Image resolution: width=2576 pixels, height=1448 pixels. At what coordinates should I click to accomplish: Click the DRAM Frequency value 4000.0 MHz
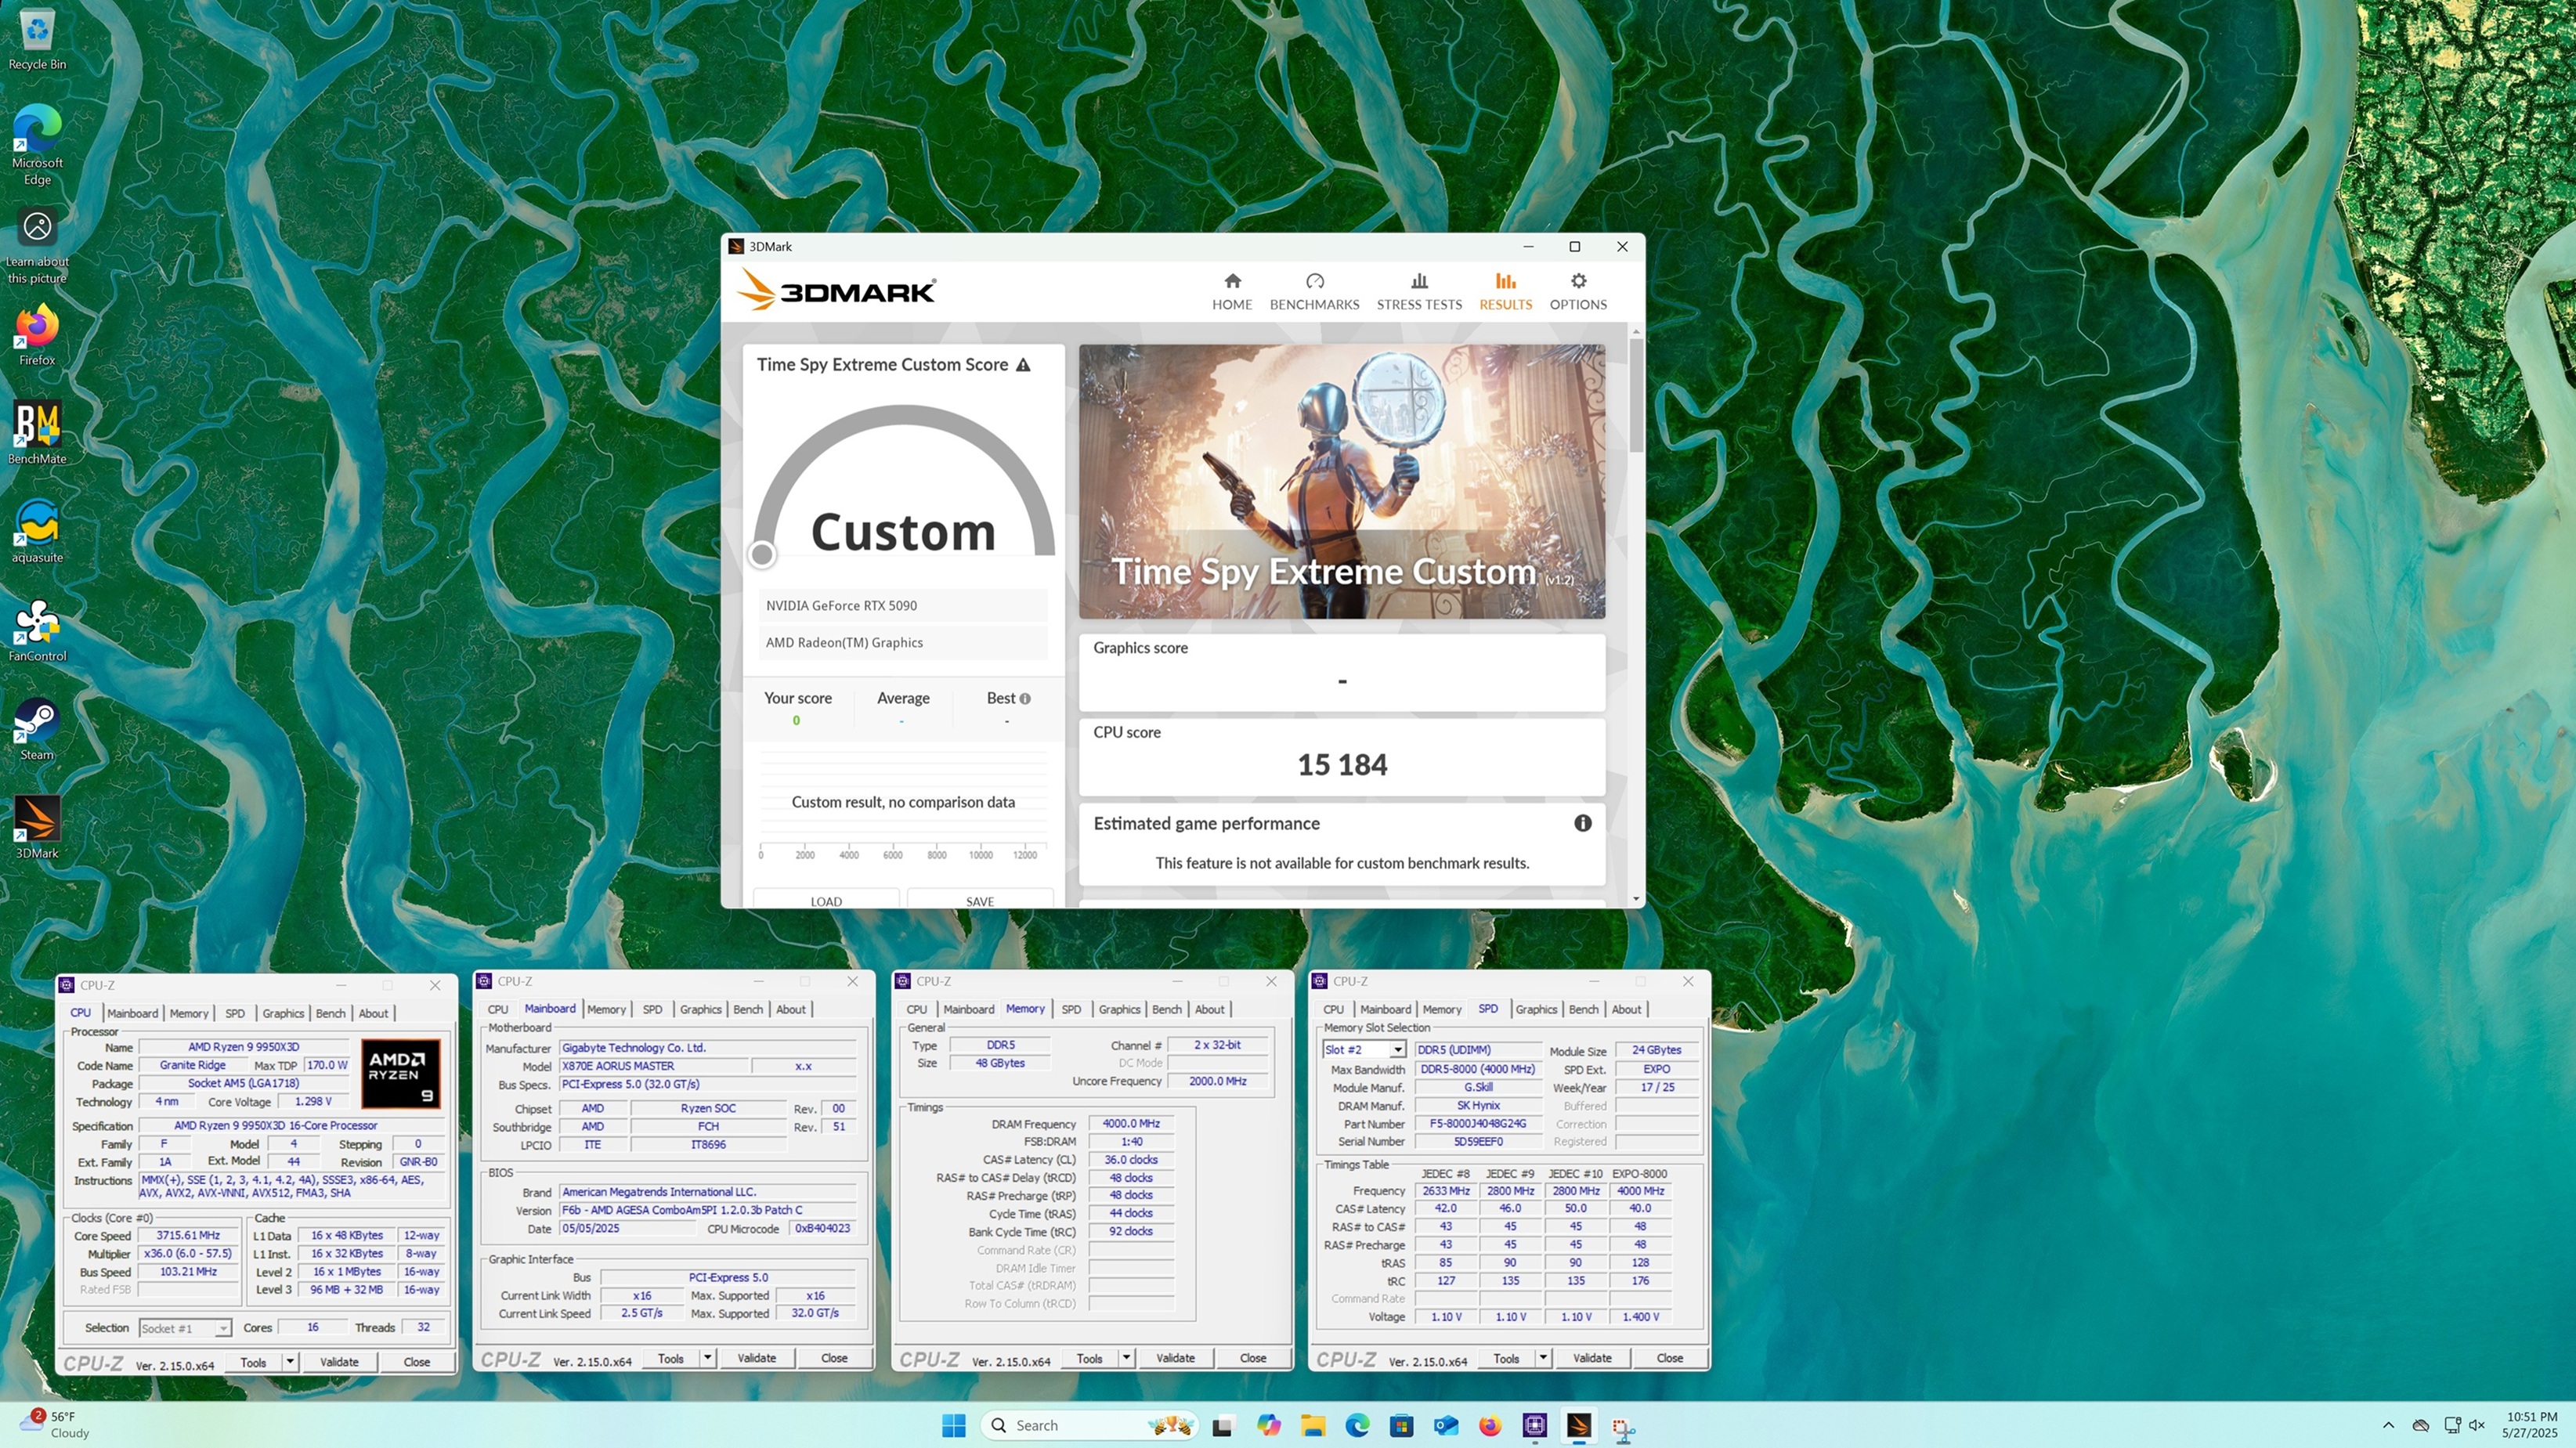click(x=1130, y=1124)
